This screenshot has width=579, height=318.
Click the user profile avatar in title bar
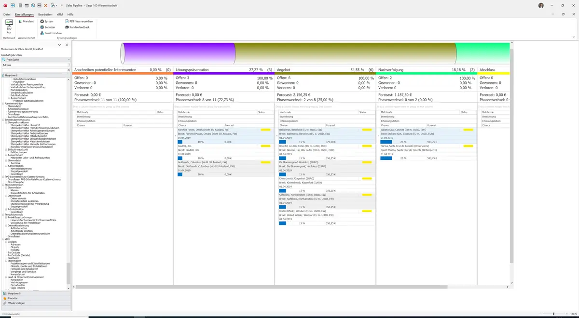(541, 5)
